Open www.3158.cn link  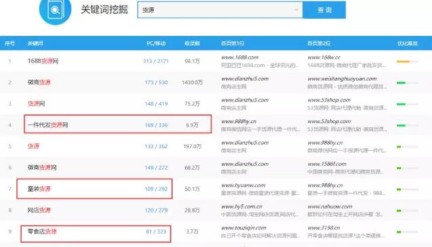(324, 228)
